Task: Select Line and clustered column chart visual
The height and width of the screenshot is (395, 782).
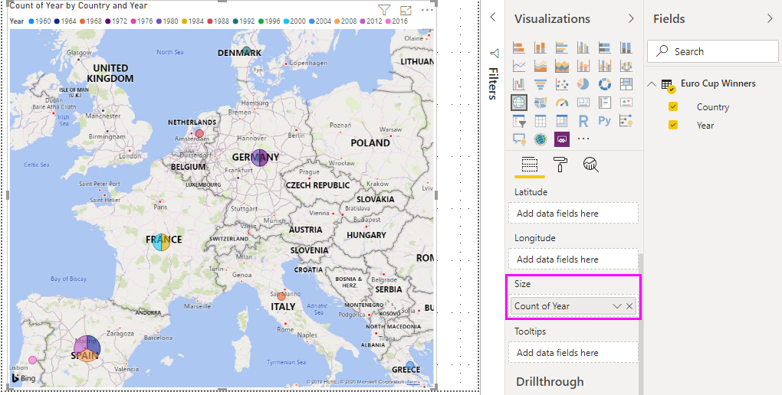Action: click(x=604, y=66)
